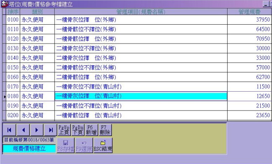The image size is (272, 164).
Task: Go to the next record arrow button
Action: [x=37, y=130]
